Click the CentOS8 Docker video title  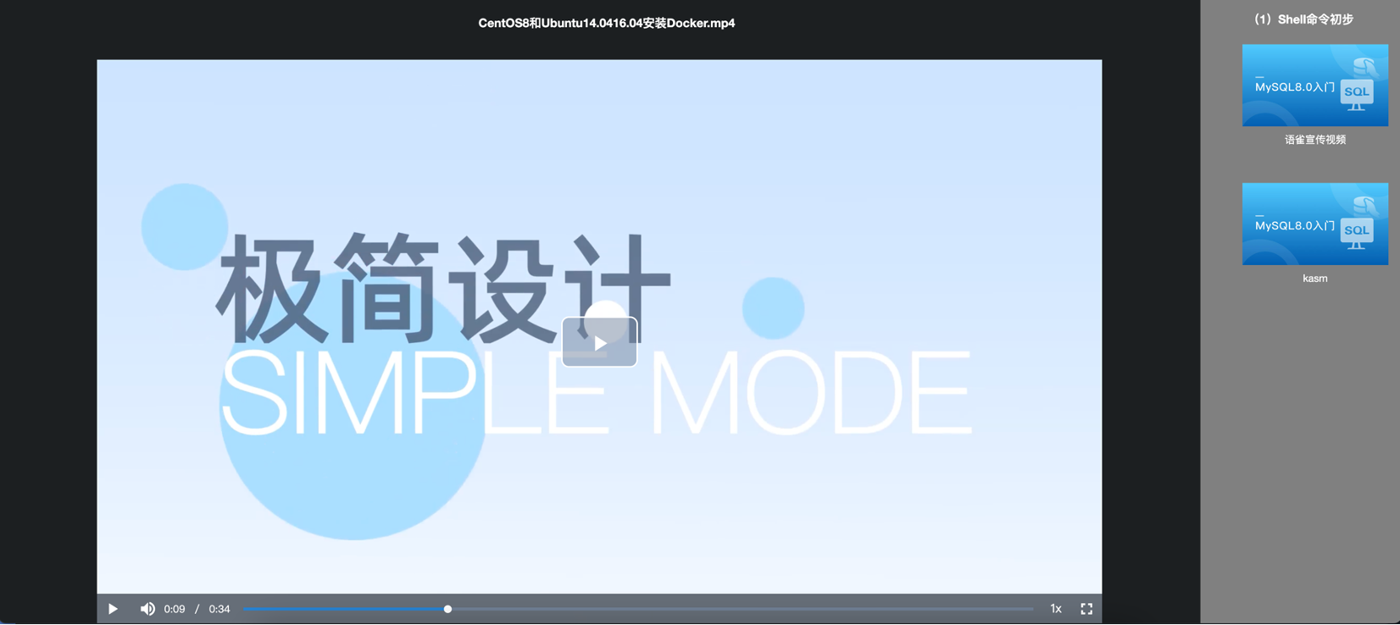pos(606,23)
